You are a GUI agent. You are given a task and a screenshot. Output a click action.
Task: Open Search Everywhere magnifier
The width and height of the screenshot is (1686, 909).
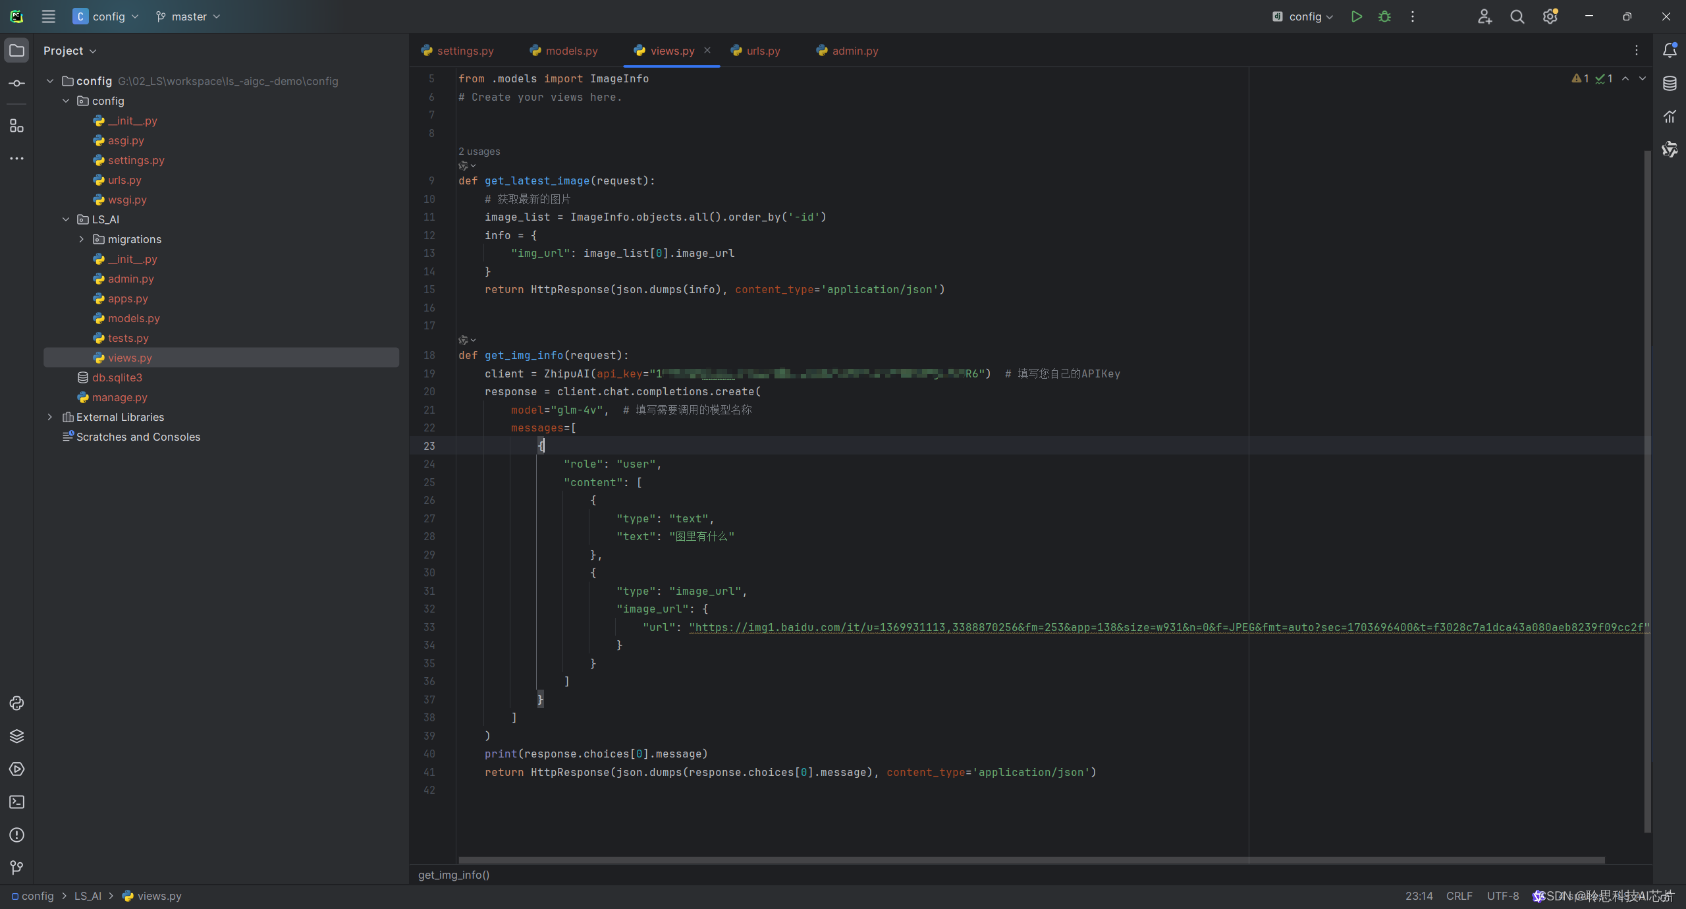click(1517, 16)
